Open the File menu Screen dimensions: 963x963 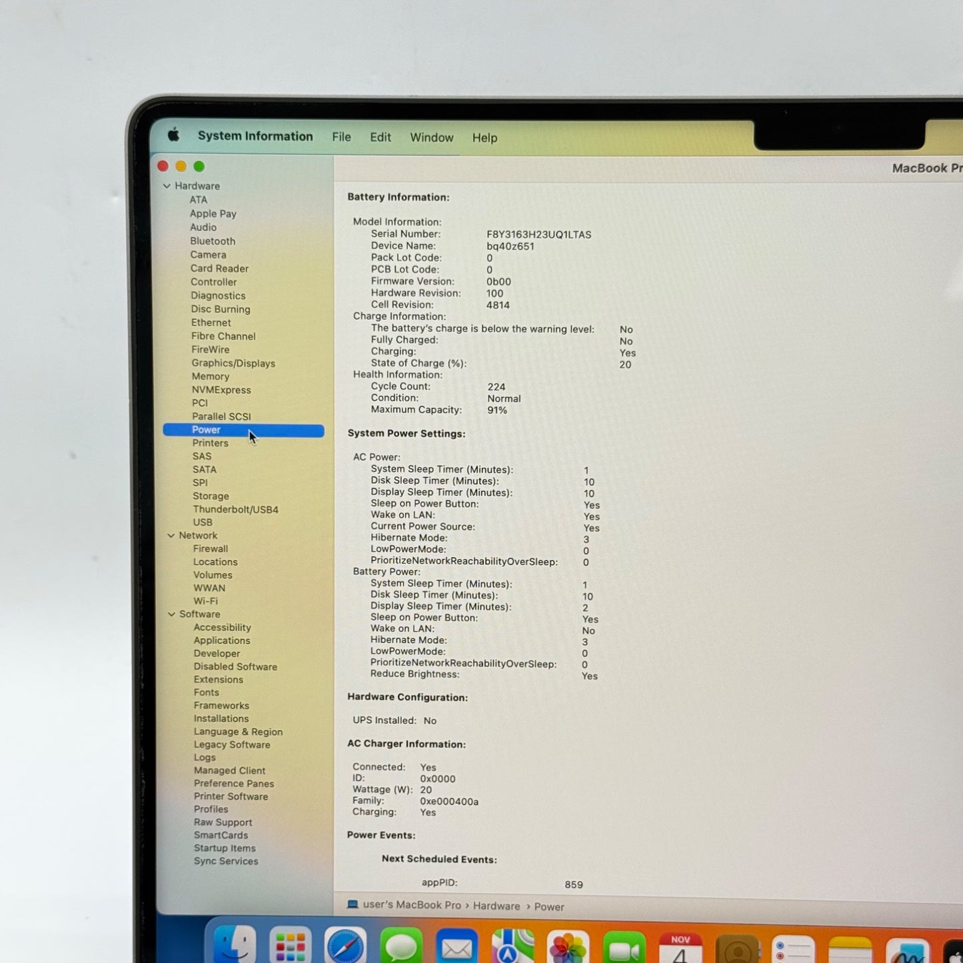click(x=341, y=137)
